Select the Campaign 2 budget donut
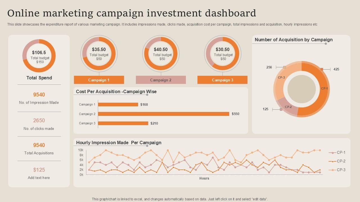360x202 pixels. click(x=161, y=54)
